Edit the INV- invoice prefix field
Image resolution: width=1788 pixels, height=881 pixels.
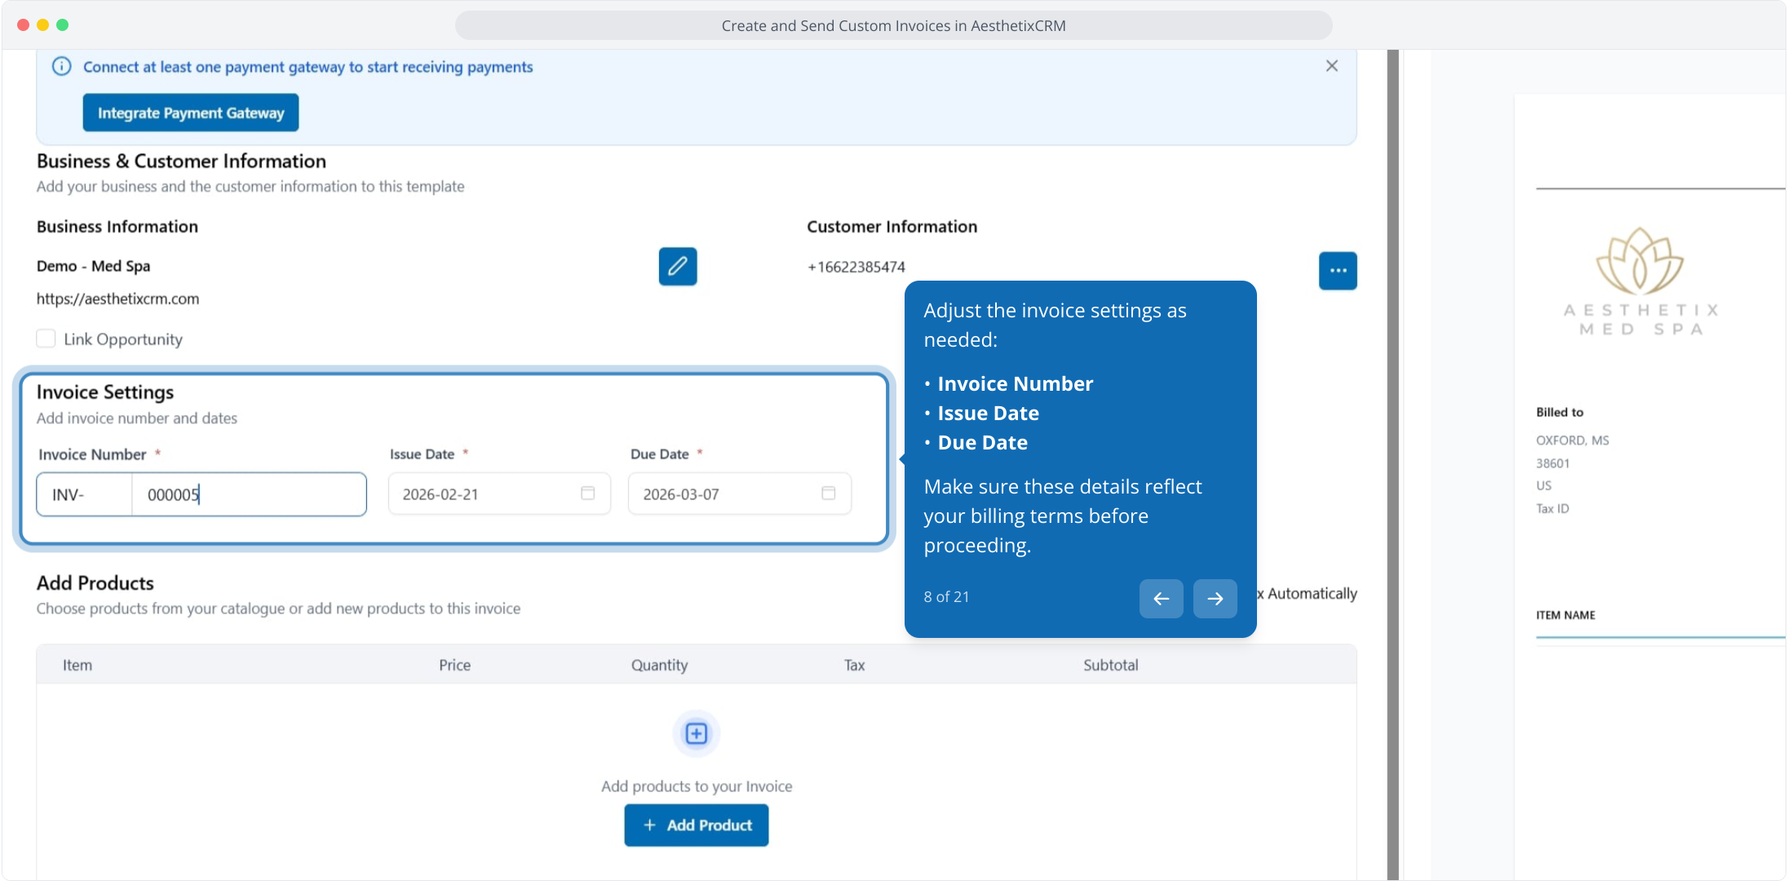(x=84, y=494)
